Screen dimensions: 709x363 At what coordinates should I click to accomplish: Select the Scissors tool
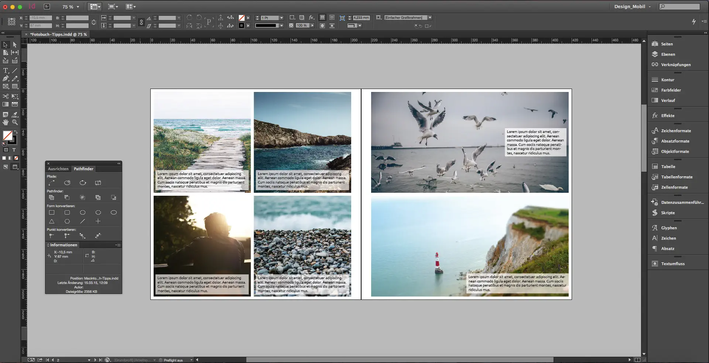click(5, 96)
